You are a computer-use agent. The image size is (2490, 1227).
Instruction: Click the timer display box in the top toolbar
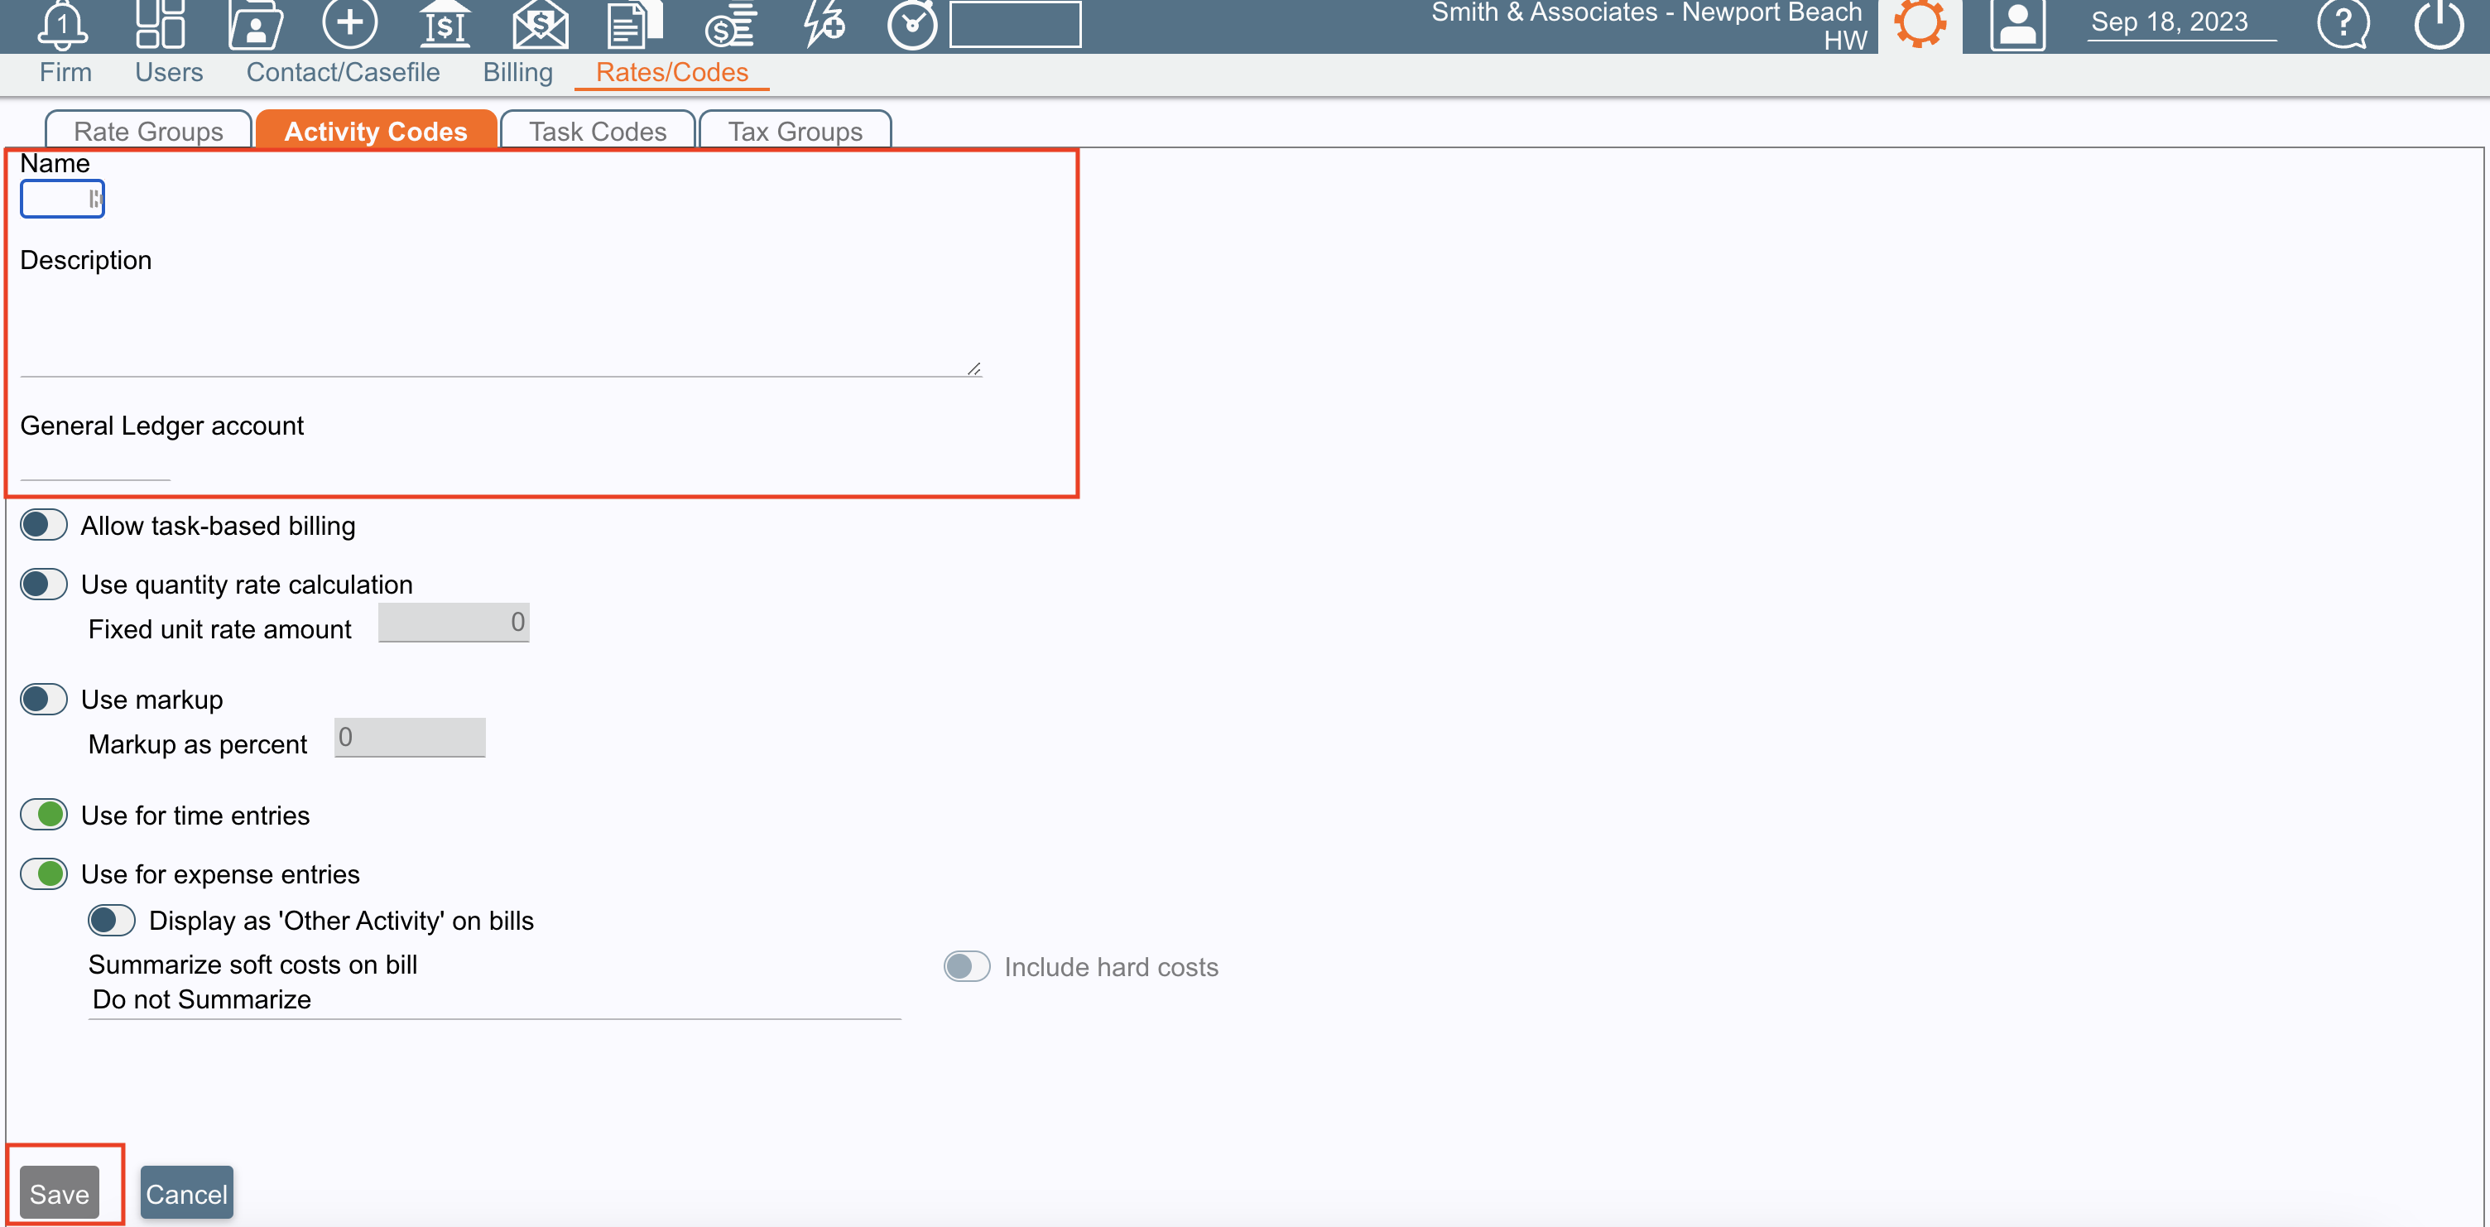(x=1015, y=24)
